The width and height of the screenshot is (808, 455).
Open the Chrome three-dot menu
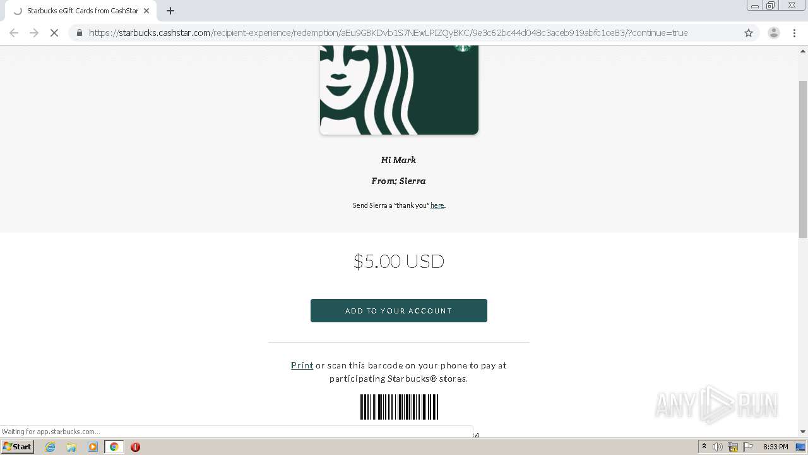point(795,33)
